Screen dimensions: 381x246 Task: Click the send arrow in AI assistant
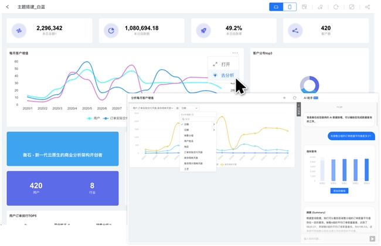click(372, 239)
